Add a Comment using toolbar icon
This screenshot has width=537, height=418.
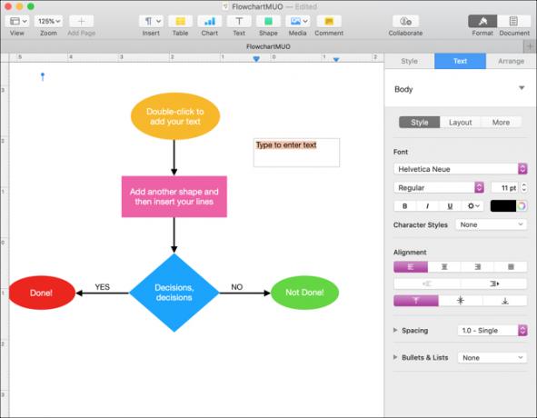tap(329, 21)
